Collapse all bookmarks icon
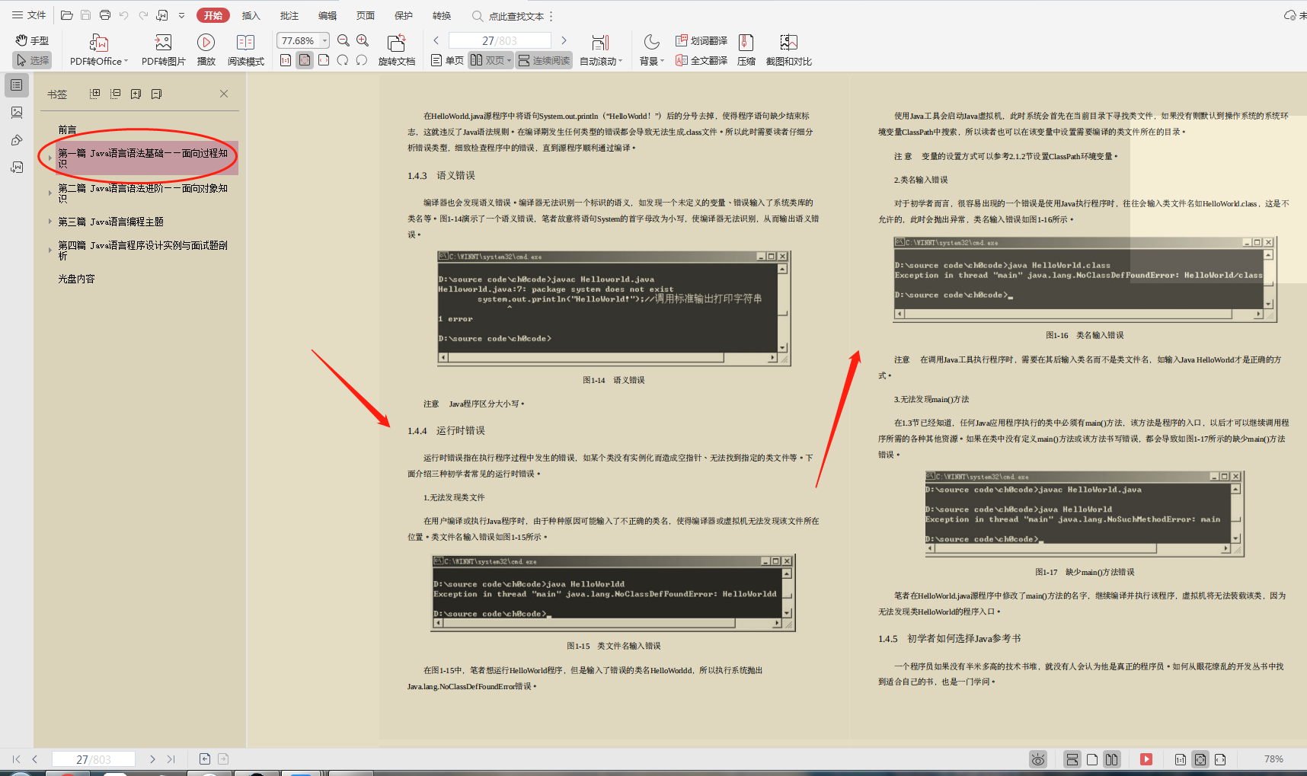Viewport: 1307px width, 776px height. [x=116, y=94]
